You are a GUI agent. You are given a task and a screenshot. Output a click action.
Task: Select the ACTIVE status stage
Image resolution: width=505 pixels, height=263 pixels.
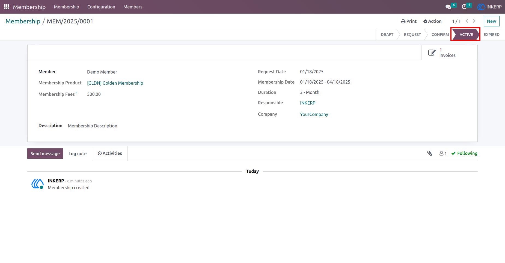466,35
